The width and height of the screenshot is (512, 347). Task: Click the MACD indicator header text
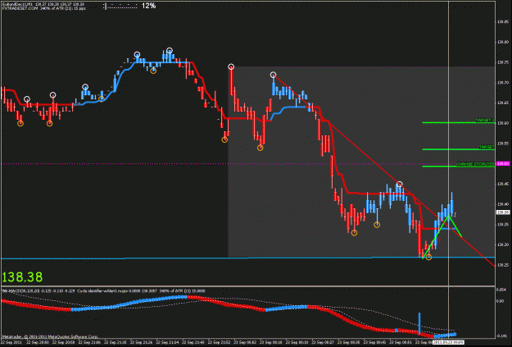[104, 290]
